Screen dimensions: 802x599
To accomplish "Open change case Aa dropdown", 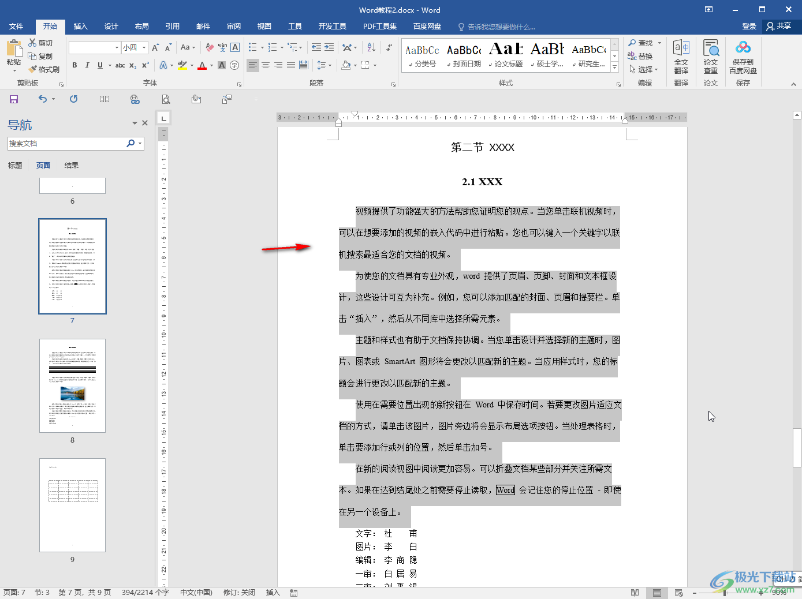I will 188,47.
